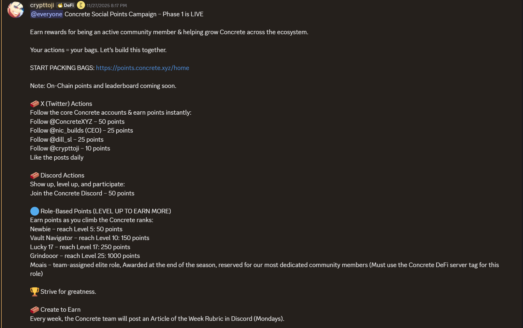Open the points.concrete.xyz/home link
The width and height of the screenshot is (523, 328).
[x=142, y=68]
